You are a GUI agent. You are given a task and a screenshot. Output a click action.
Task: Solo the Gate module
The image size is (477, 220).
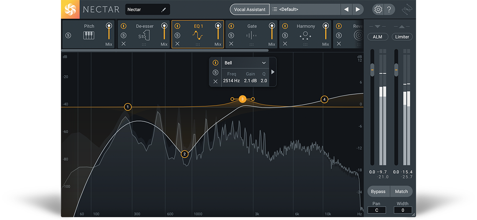pyautogui.click(x=231, y=35)
